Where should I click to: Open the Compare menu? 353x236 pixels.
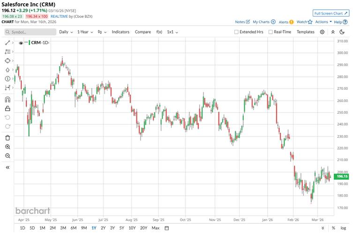[x=143, y=32]
